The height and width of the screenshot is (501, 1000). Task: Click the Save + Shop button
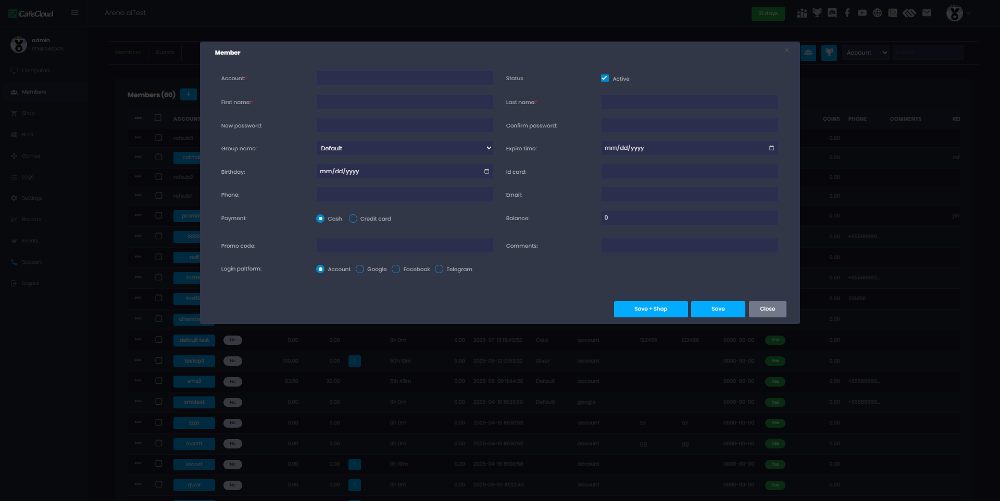pyautogui.click(x=651, y=309)
